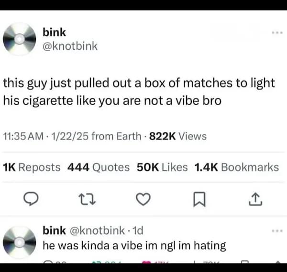This screenshot has height=272, width=287.
Task: Open the 1.4K Bookmarks count
Action: pos(237,167)
